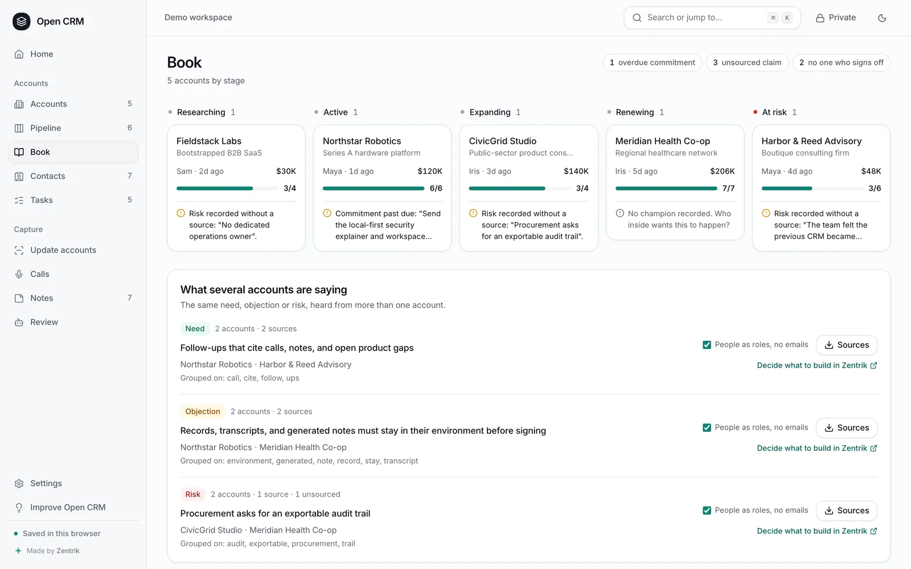Click the Home house icon
This screenshot has width=911, height=569.
point(19,54)
